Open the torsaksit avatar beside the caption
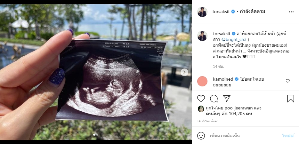 coord(202,36)
